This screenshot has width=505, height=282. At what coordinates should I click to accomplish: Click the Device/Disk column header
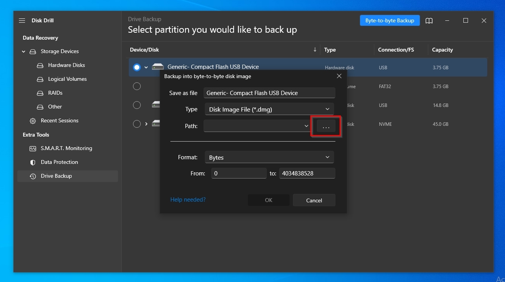pyautogui.click(x=145, y=50)
